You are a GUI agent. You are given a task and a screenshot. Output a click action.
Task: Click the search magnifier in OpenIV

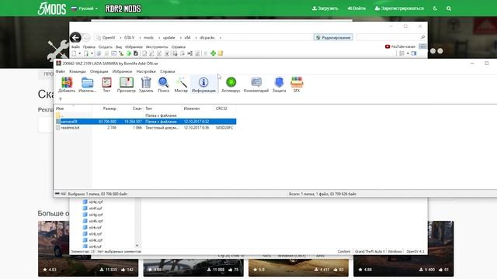[422, 37]
